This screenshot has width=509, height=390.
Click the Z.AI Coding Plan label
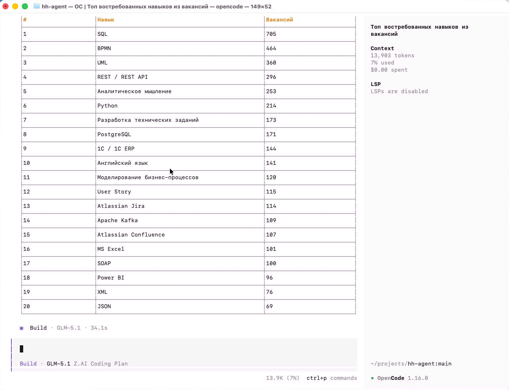(101, 363)
